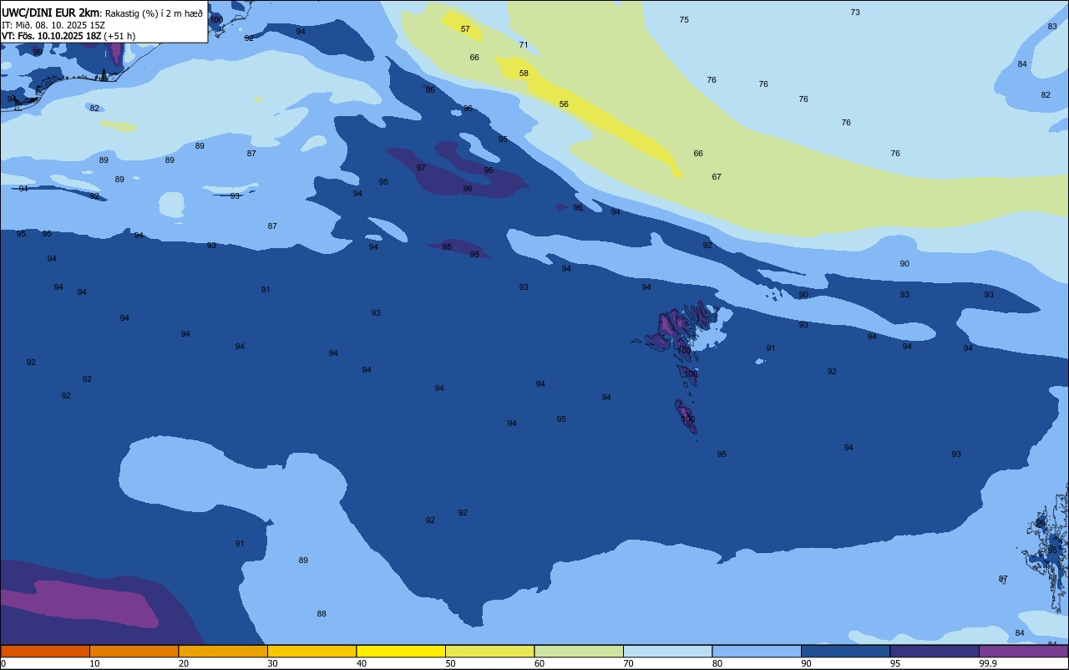The image size is (1069, 670).
Task: Click the legend tick label '10'
Action: pos(95,663)
